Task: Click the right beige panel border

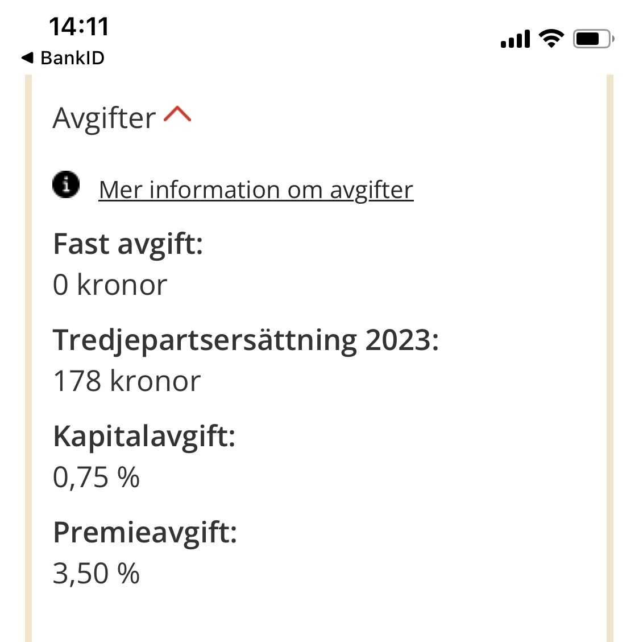Action: tap(610, 359)
